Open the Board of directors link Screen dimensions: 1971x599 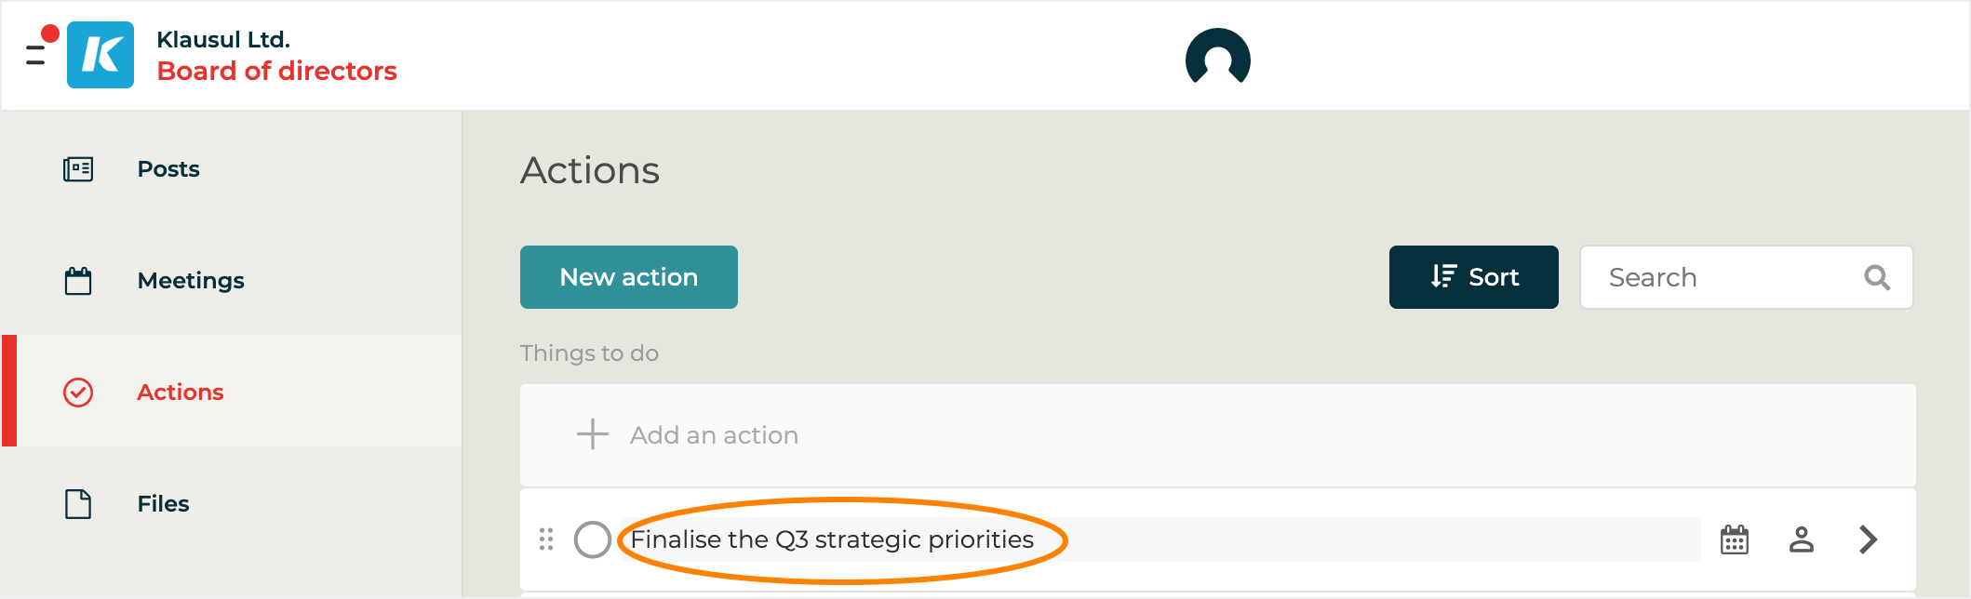click(x=276, y=72)
